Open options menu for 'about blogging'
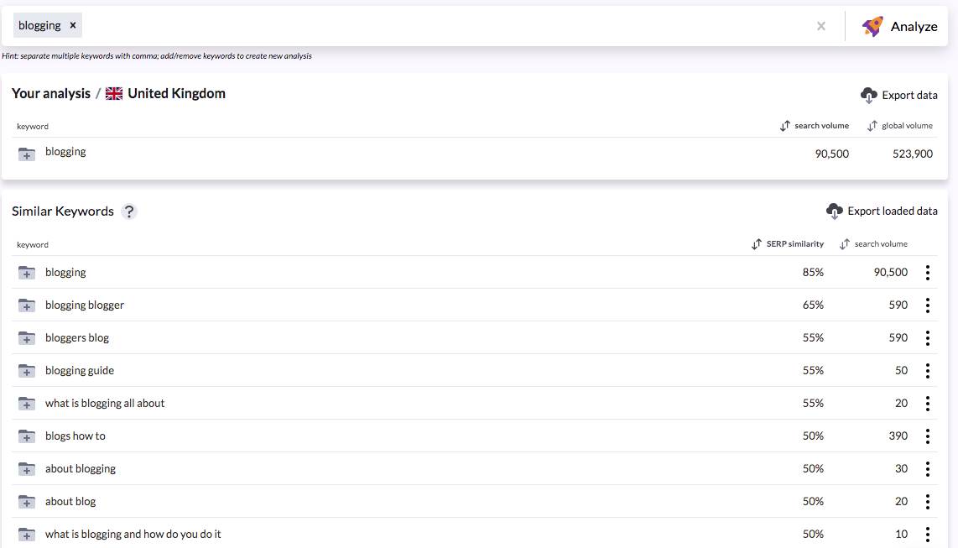Viewport: 958px width, 548px height. tap(928, 468)
